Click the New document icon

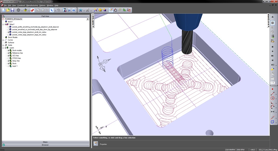click(x=4, y=10)
